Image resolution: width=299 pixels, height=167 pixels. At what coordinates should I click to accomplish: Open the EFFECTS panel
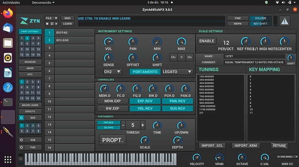click(30, 111)
